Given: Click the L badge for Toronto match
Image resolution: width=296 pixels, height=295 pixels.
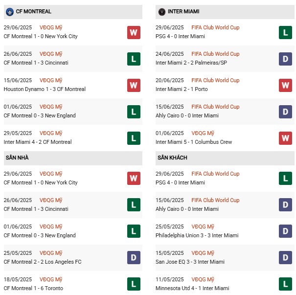Looking at the screenshot, I should (134, 284).
